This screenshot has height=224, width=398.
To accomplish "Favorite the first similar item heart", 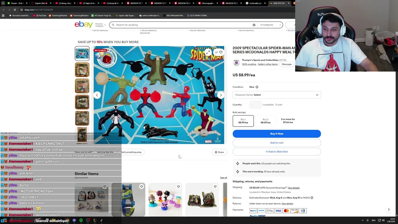I will (104, 187).
